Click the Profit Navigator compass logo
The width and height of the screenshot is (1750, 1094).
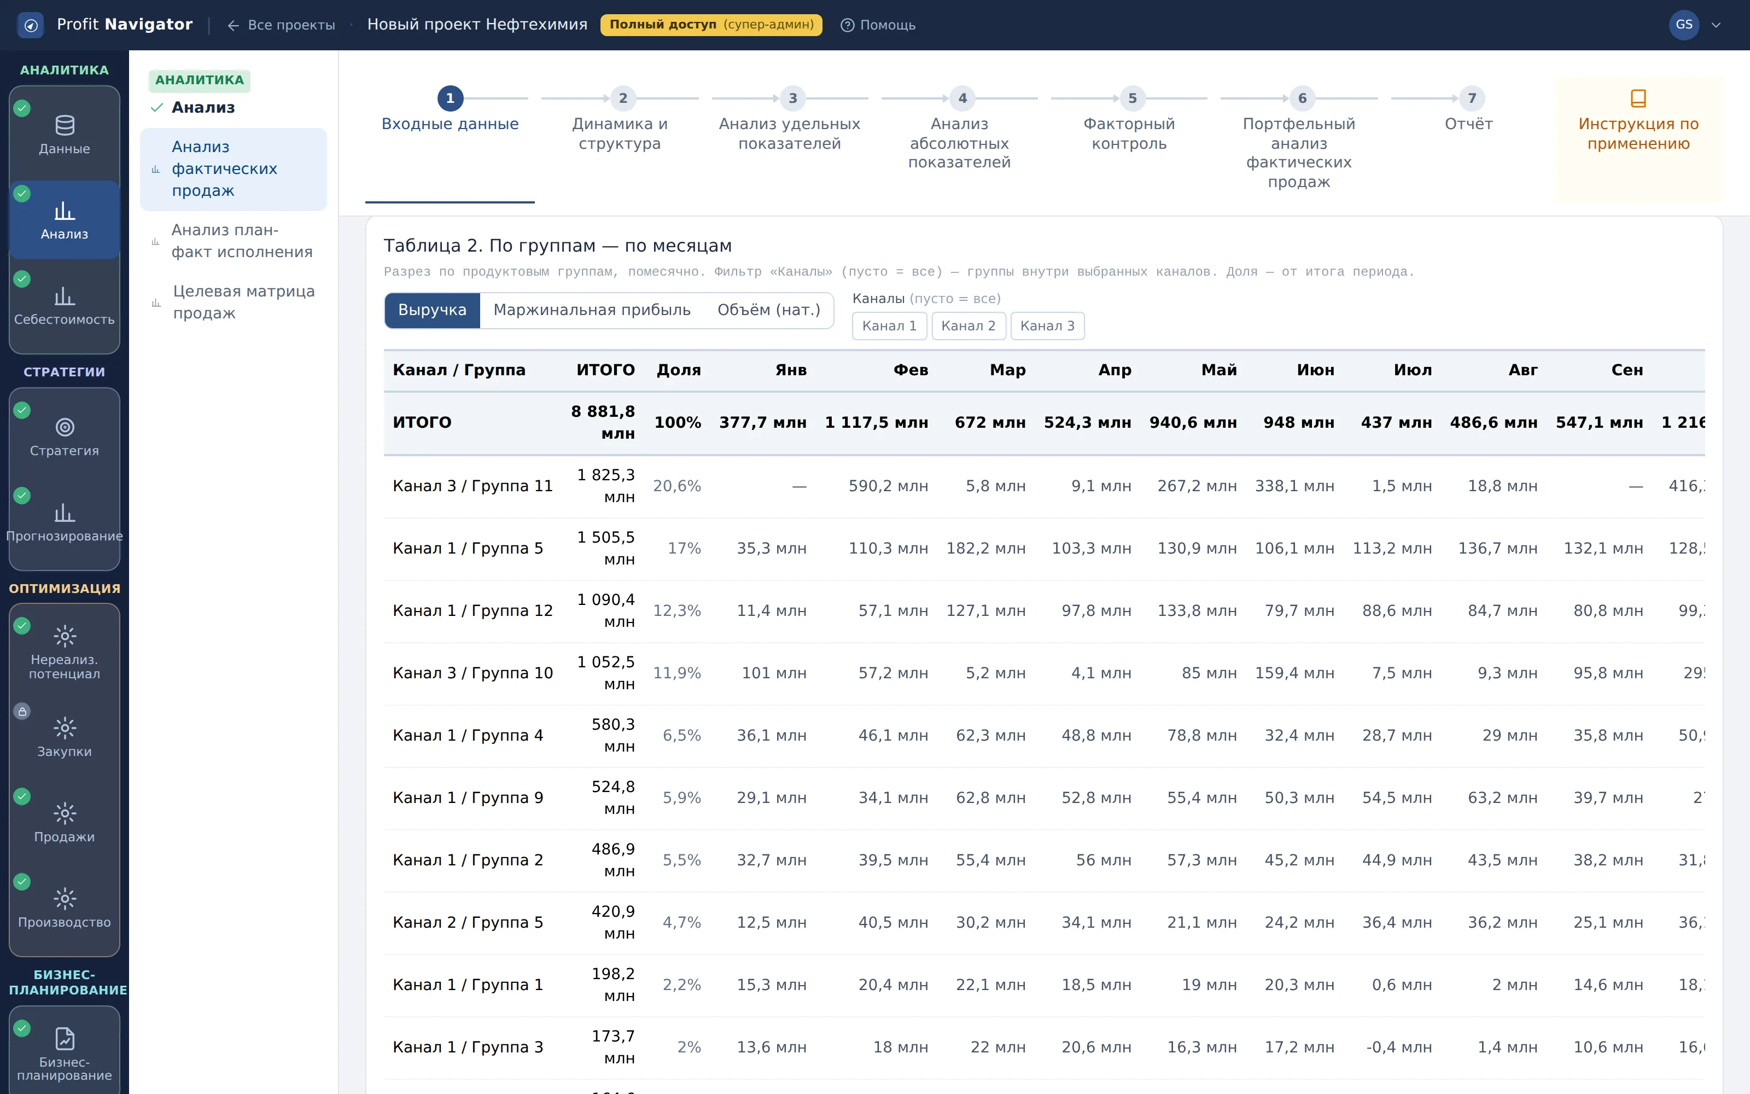coord(31,25)
